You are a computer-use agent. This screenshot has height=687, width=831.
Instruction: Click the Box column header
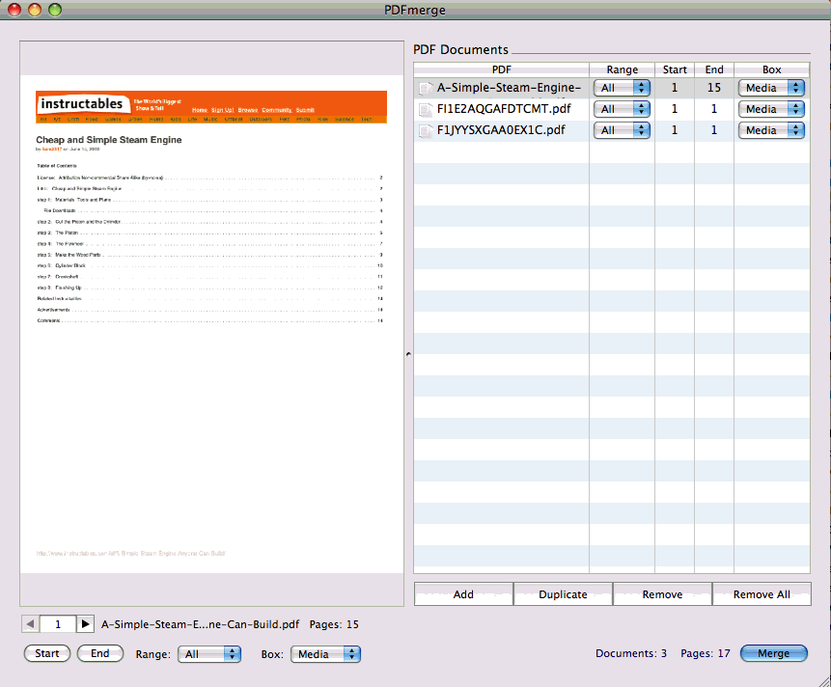pyautogui.click(x=772, y=69)
